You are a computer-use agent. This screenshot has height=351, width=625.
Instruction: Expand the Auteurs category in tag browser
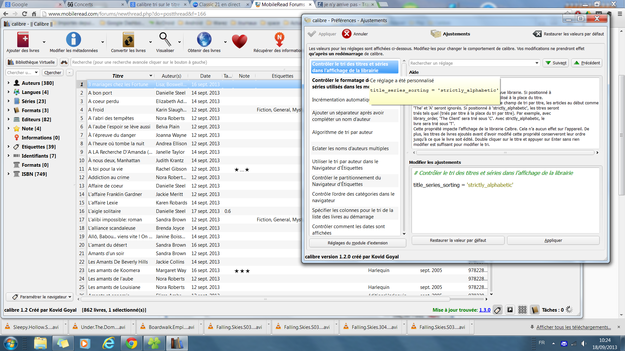point(8,83)
